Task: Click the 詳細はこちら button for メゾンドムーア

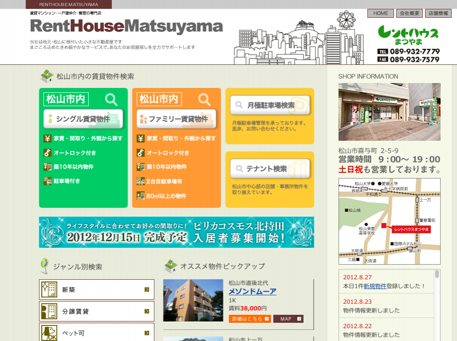Action: click(250, 319)
